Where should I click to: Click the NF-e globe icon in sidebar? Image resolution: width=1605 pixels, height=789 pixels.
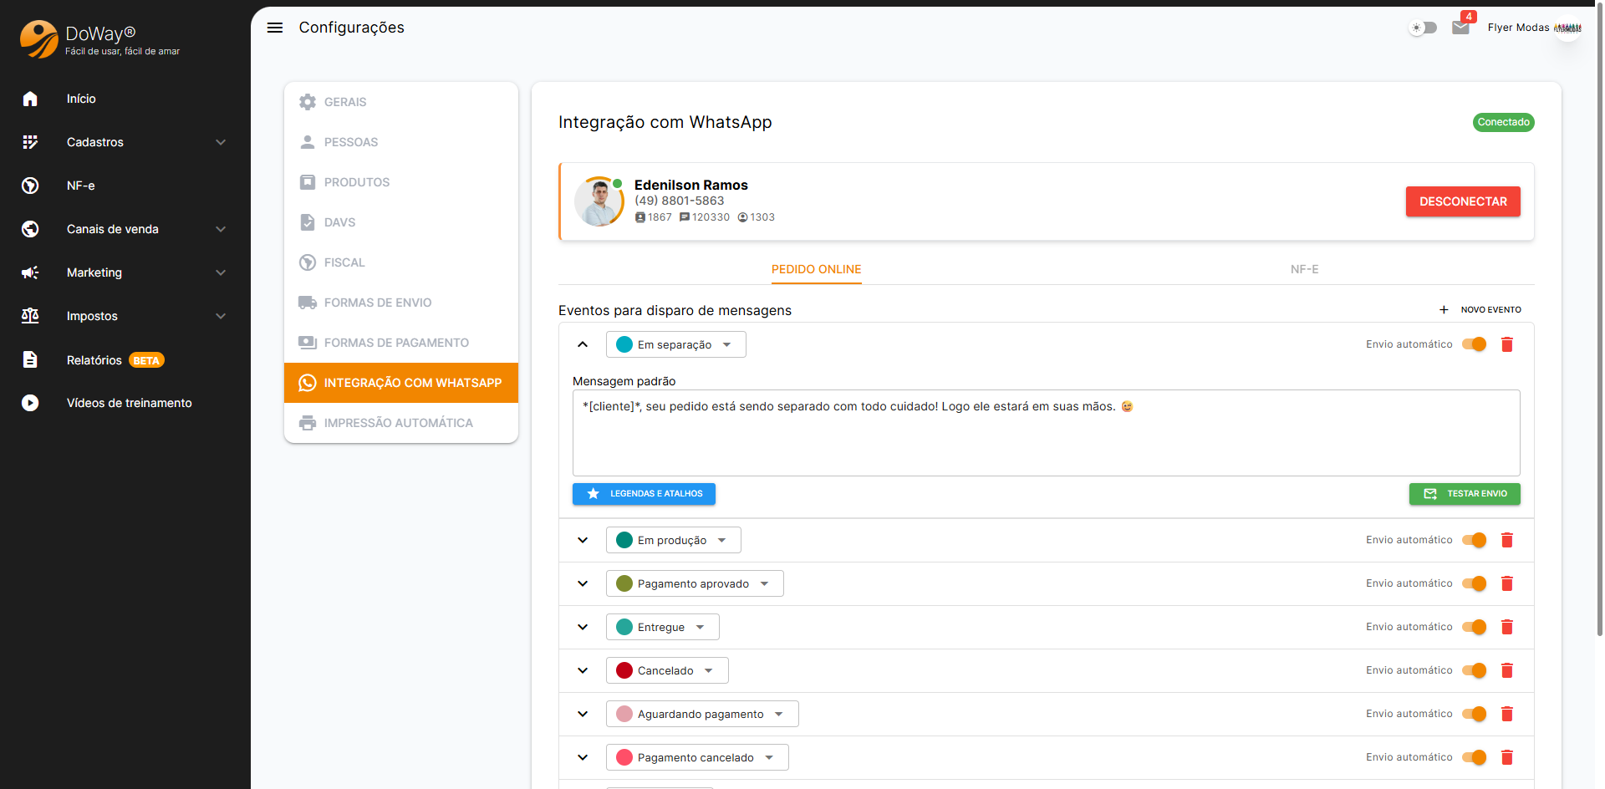[x=30, y=186]
